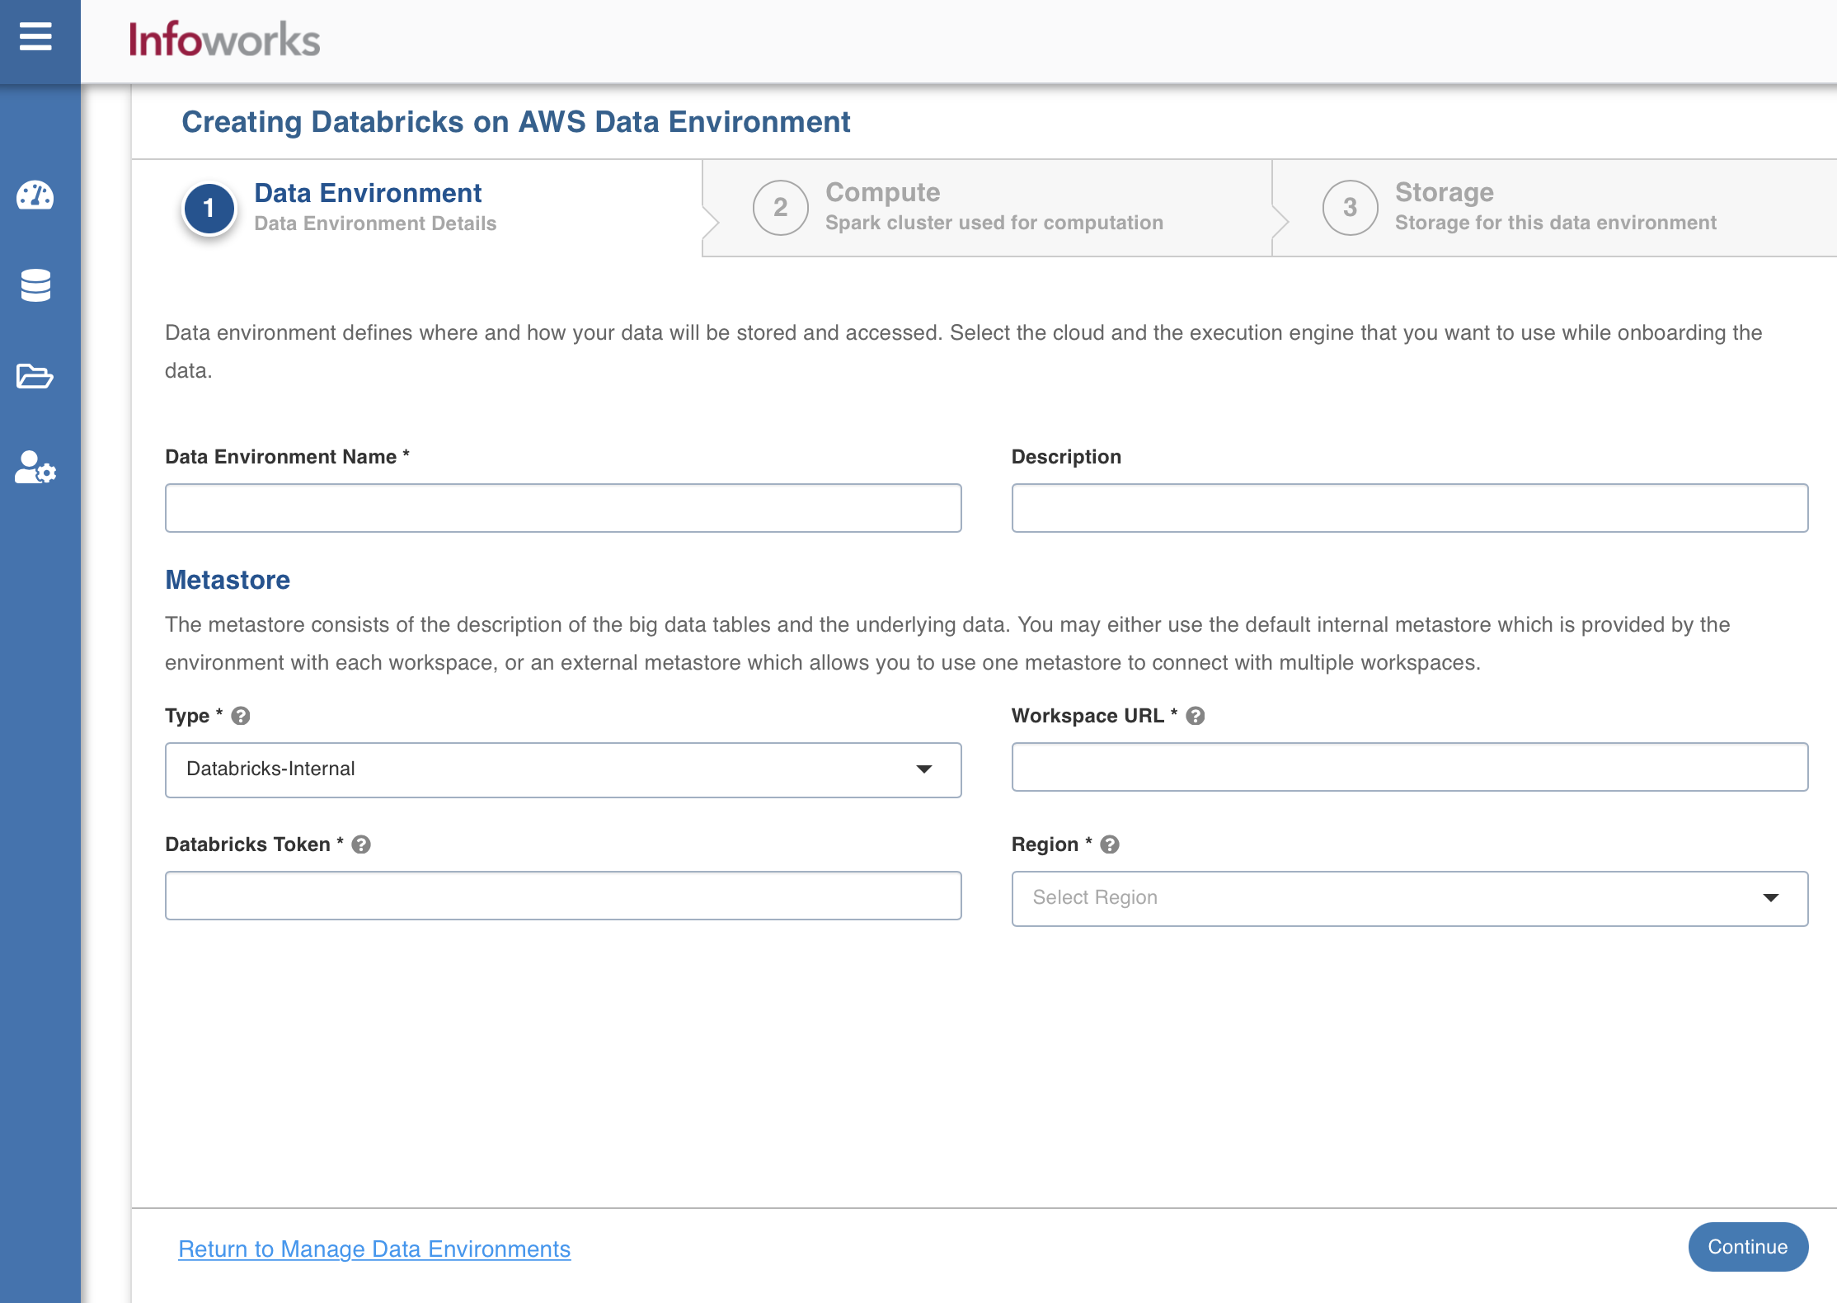Show help for Region
Image resolution: width=1837 pixels, height=1303 pixels.
click(1110, 844)
